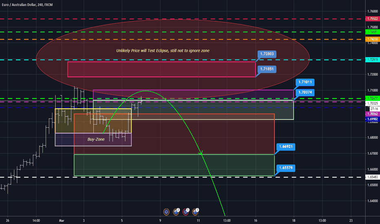Select the 1.70374 price callout
The image size is (380, 224).
click(305, 92)
